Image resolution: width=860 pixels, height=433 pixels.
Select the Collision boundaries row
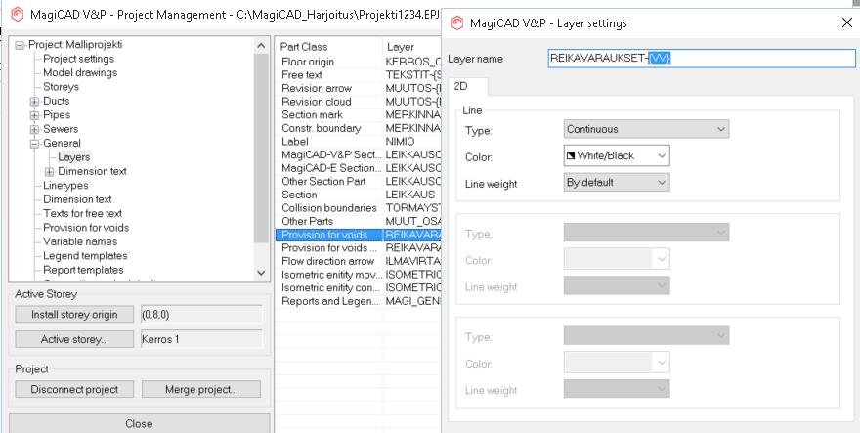pyautogui.click(x=359, y=208)
